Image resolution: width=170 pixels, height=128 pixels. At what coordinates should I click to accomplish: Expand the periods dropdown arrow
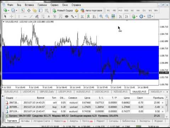tap(144, 16)
